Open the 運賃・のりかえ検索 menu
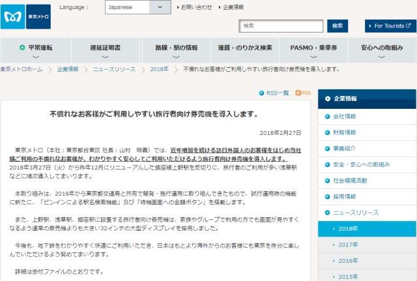 click(245, 50)
